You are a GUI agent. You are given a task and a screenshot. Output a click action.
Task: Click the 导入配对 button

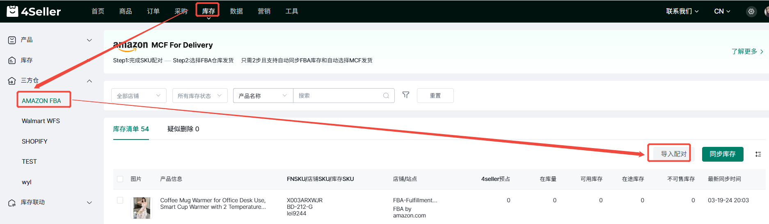(x=673, y=154)
